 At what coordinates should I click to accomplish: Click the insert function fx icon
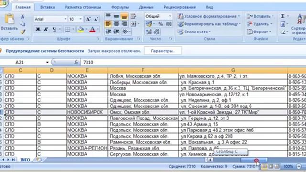click(76, 62)
